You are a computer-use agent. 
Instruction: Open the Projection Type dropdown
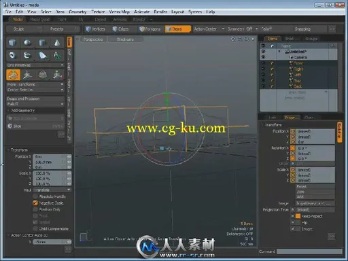315,209
